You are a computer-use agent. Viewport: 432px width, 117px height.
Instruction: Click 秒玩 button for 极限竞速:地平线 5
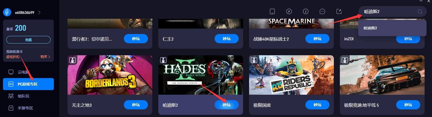pos(408,105)
